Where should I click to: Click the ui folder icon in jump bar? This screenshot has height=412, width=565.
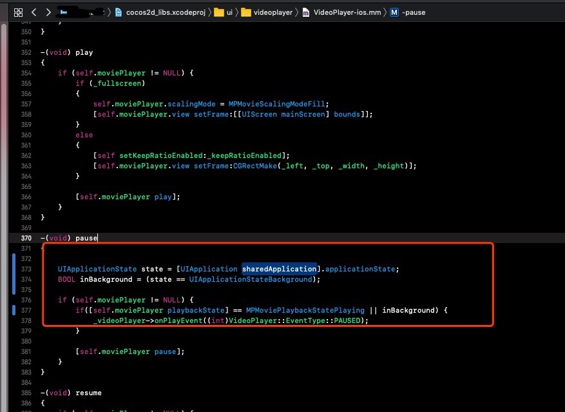tap(219, 13)
